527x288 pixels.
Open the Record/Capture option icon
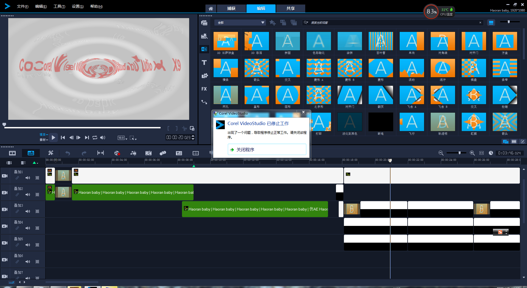click(x=117, y=153)
